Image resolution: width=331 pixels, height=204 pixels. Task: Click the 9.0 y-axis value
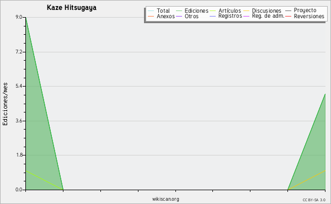[19, 17]
